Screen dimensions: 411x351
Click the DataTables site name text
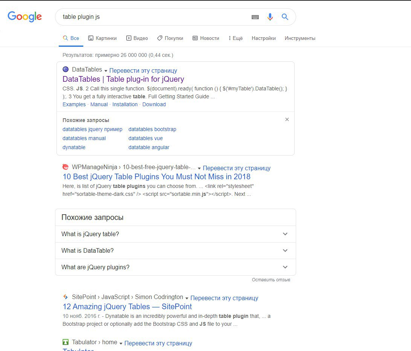tap(87, 69)
